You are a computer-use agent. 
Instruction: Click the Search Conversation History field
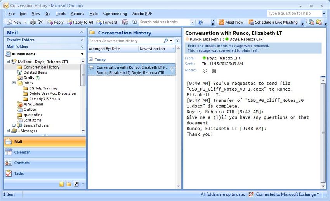tap(126, 41)
